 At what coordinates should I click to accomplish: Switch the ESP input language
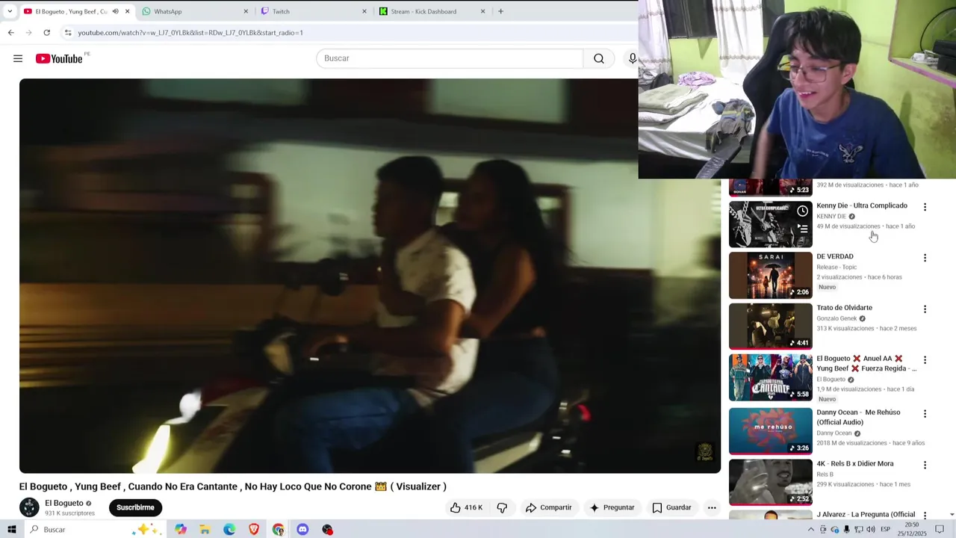pyautogui.click(x=885, y=529)
